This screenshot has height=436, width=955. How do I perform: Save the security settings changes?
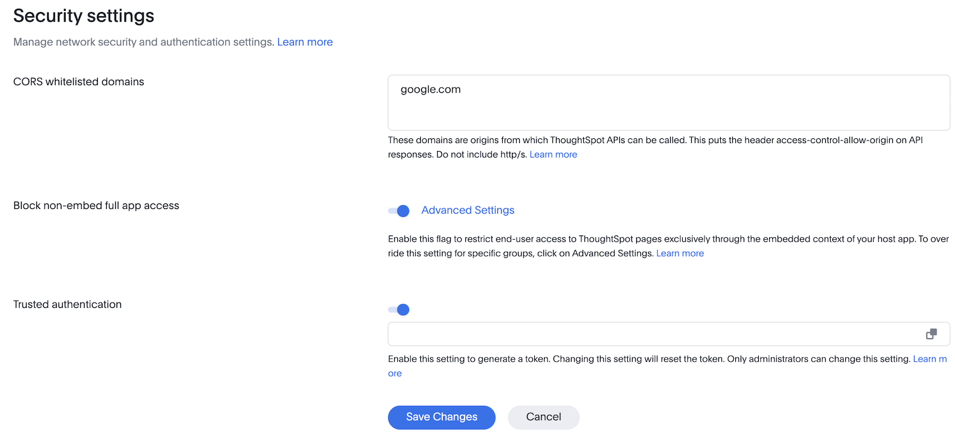click(441, 417)
